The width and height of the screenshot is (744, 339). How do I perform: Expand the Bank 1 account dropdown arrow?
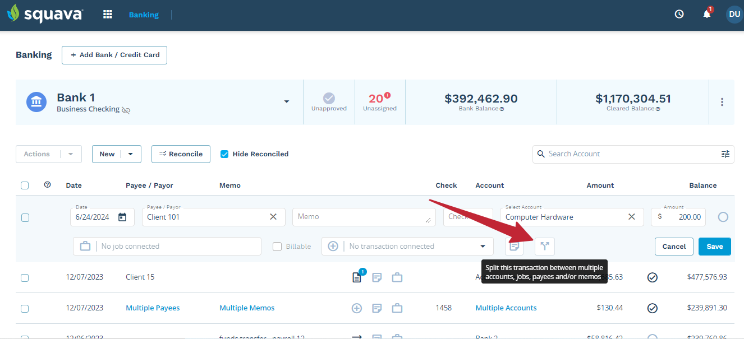(x=287, y=102)
